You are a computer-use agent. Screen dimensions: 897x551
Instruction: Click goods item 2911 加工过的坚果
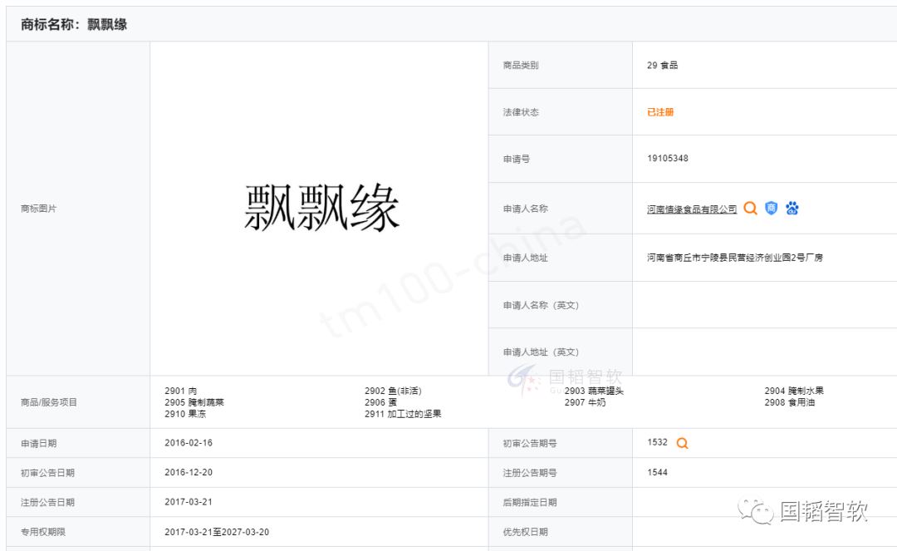[x=404, y=414]
